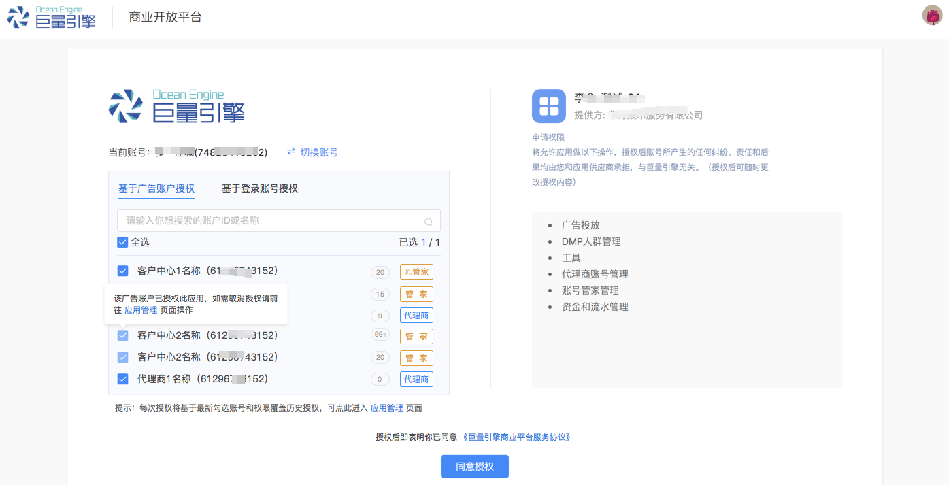Click the switch account arrows icon

291,152
